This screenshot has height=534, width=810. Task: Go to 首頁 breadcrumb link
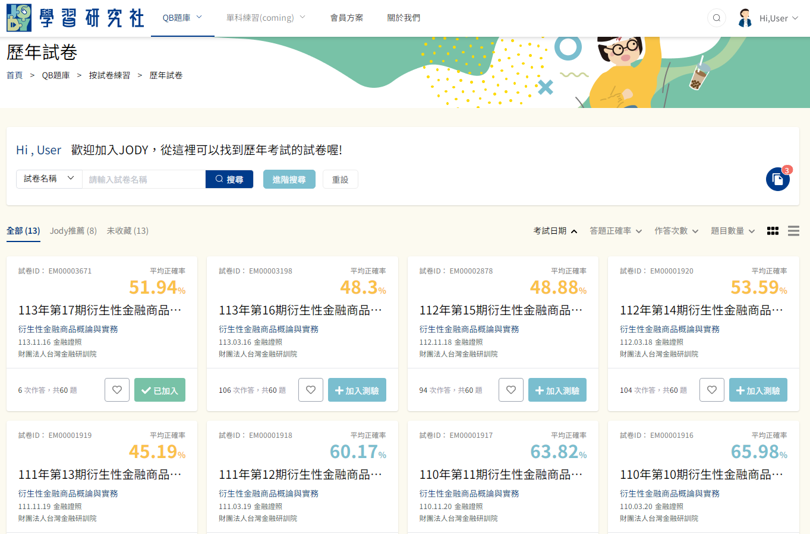click(14, 75)
